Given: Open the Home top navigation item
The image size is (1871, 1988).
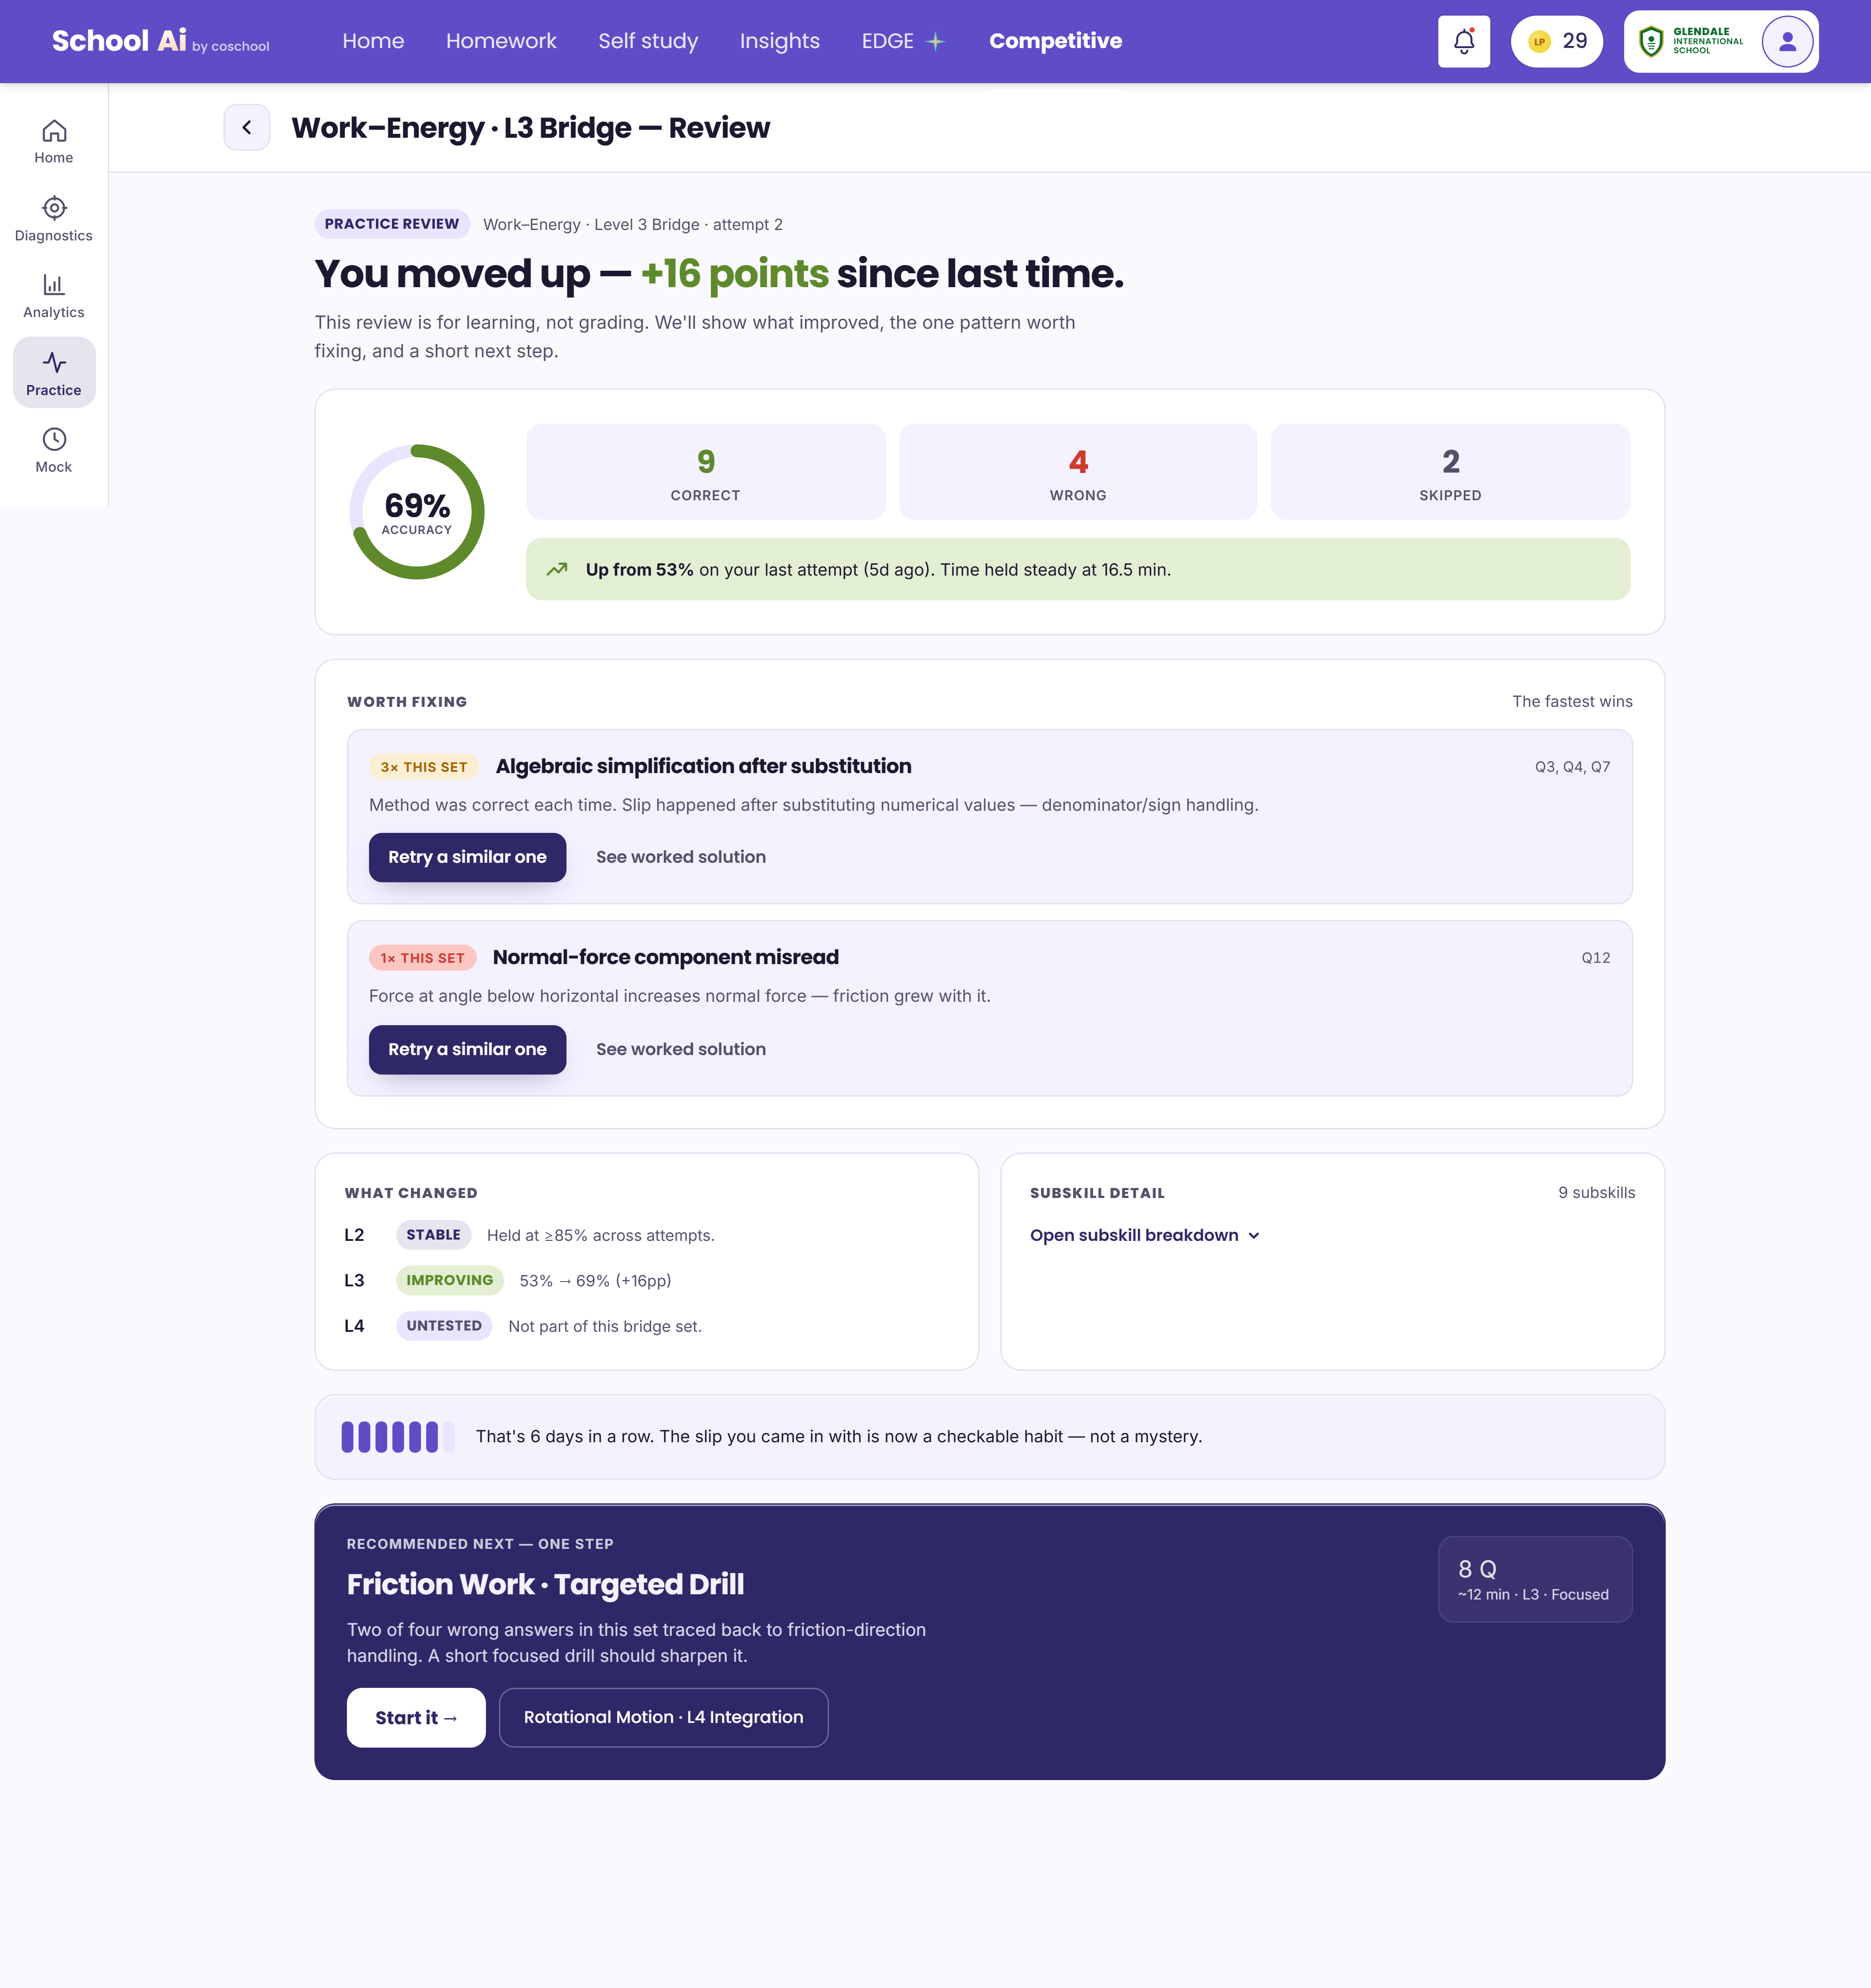Looking at the screenshot, I should (373, 41).
